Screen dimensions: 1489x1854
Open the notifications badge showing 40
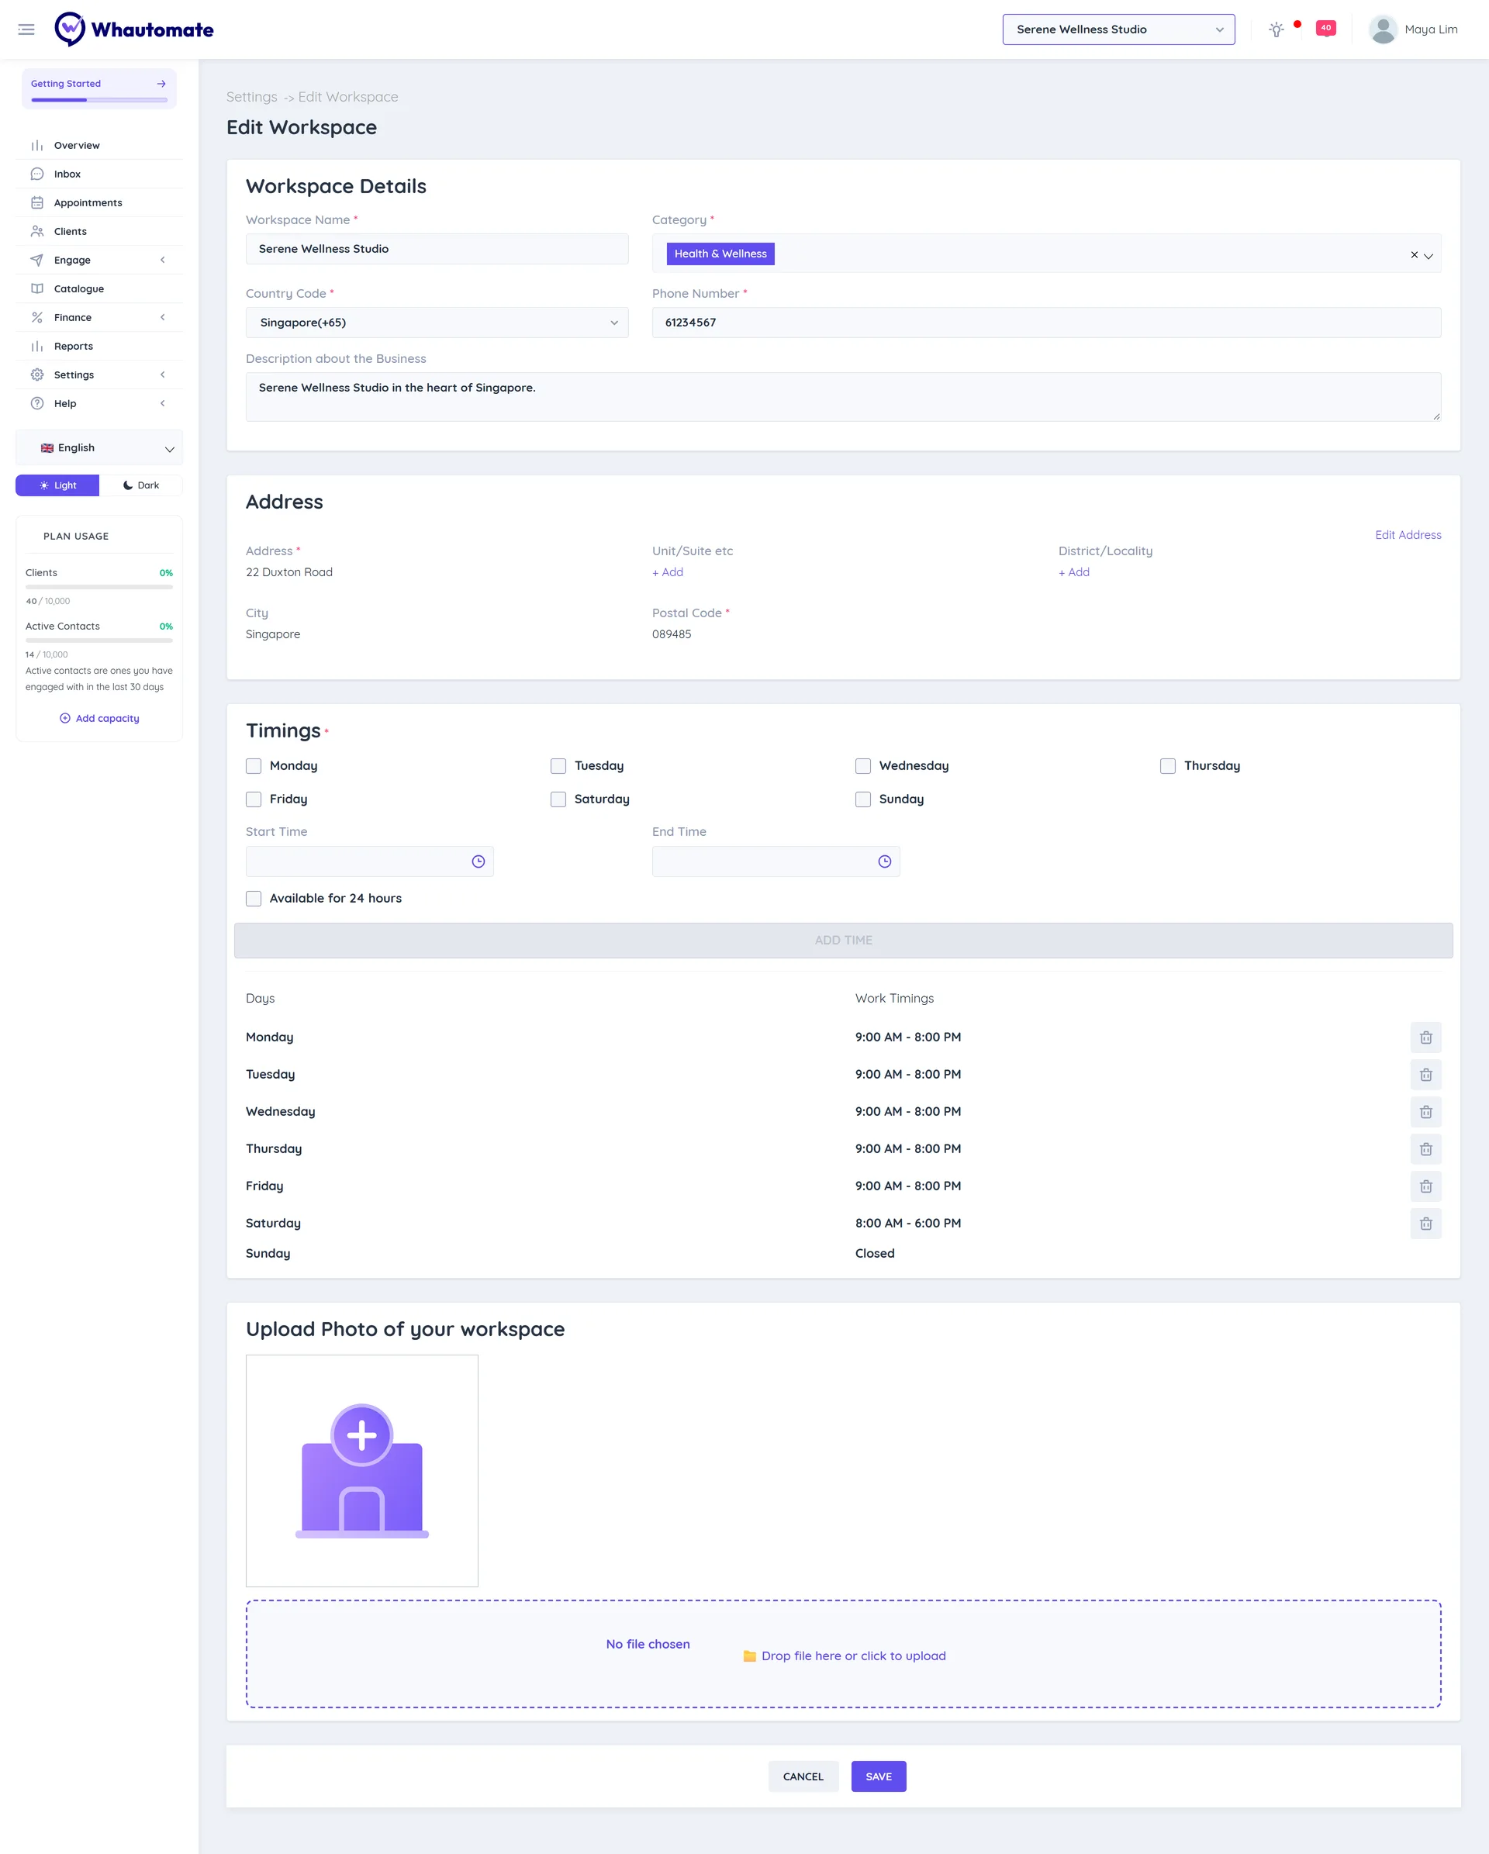point(1325,29)
